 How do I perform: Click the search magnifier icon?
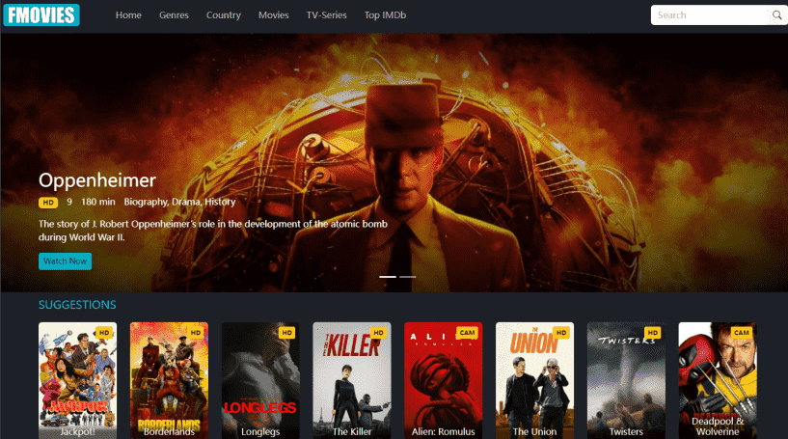(x=776, y=15)
